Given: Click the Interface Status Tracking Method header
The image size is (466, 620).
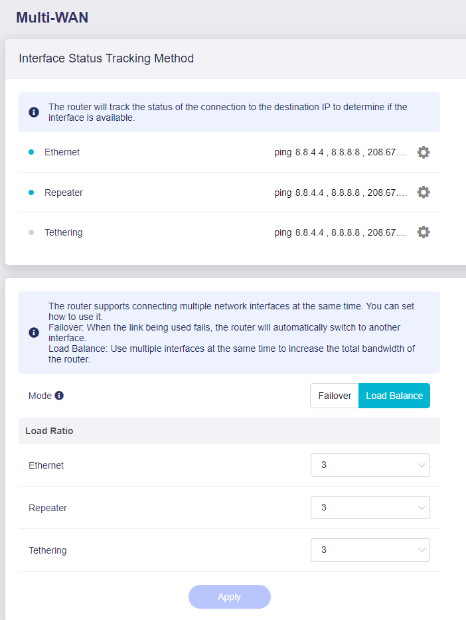Looking at the screenshot, I should click(x=106, y=58).
